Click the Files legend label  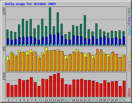click(129, 21)
